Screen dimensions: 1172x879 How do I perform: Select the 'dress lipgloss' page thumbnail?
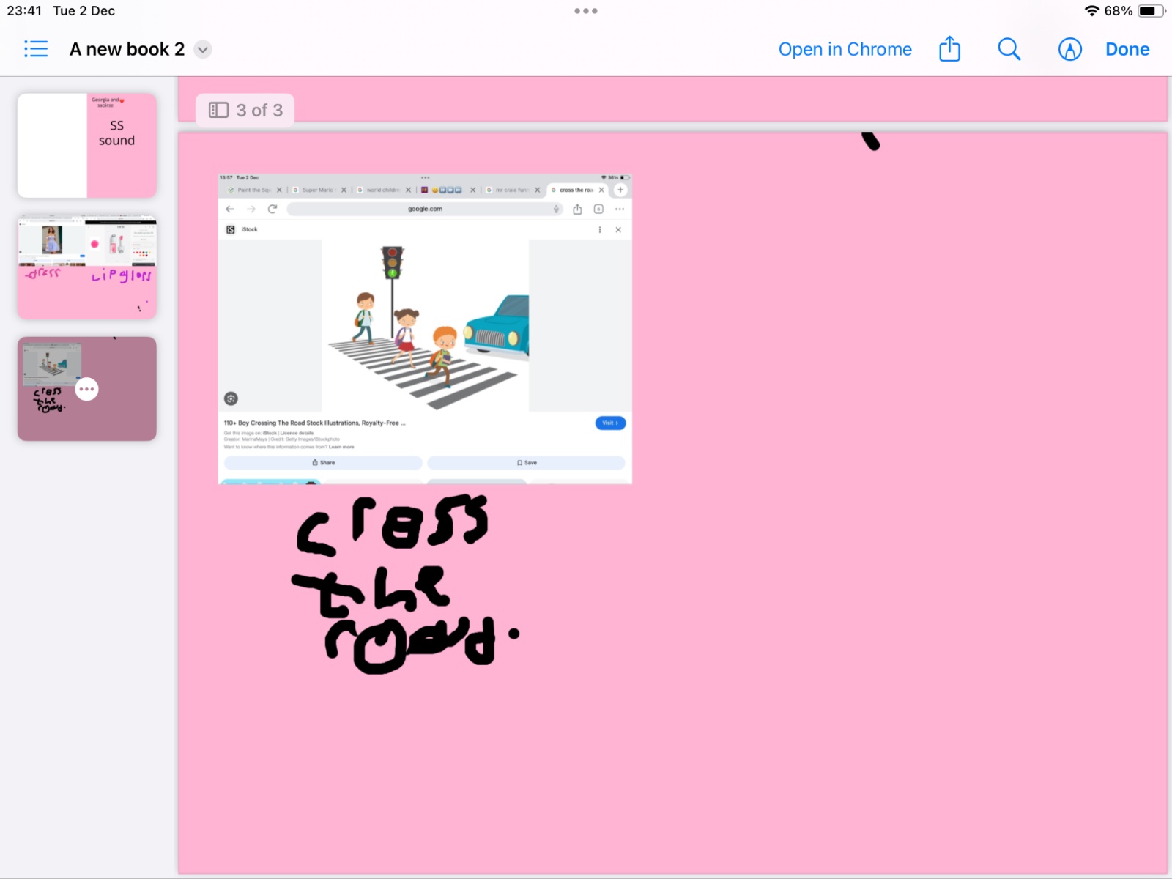click(x=87, y=267)
